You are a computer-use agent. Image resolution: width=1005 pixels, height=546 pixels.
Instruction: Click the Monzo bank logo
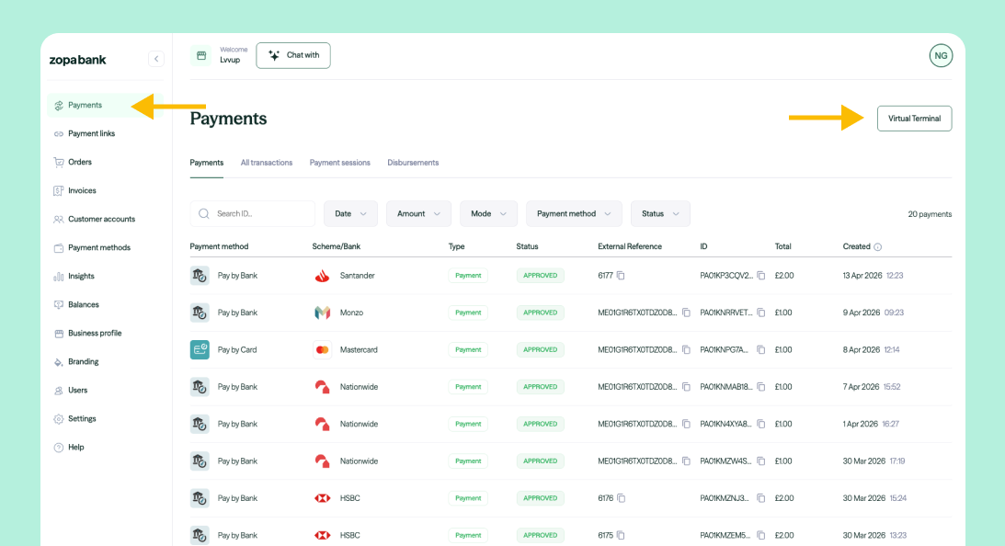[323, 313]
